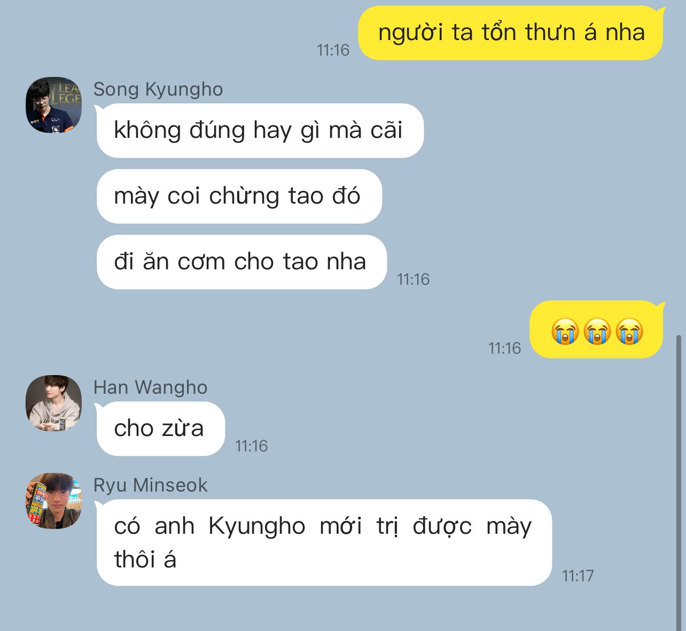
Task: Click 11:16 timestamp beside 'đi ăn cơm' message
Action: coord(413,279)
